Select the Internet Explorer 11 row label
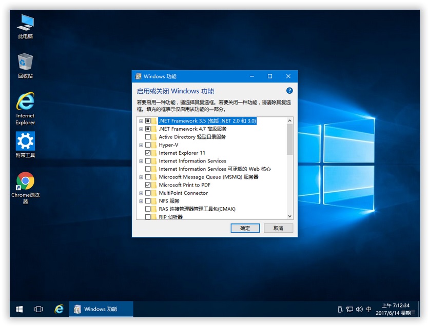This screenshot has height=327, width=430. [182, 153]
